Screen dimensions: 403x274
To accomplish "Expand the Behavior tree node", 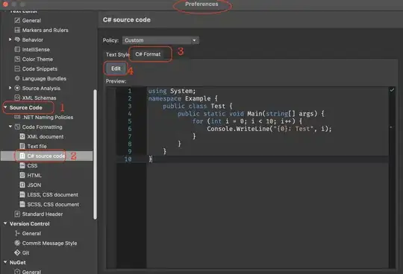I will point(10,39).
